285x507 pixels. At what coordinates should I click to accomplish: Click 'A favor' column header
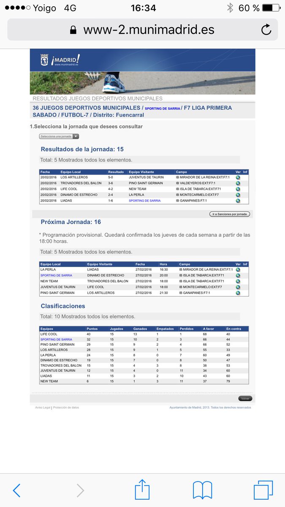pyautogui.click(x=209, y=328)
